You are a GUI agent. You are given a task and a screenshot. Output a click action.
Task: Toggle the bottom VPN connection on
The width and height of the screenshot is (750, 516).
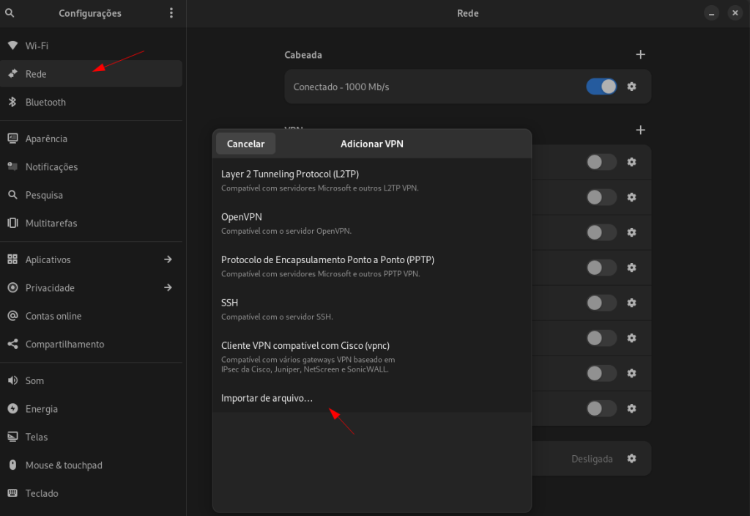click(601, 408)
